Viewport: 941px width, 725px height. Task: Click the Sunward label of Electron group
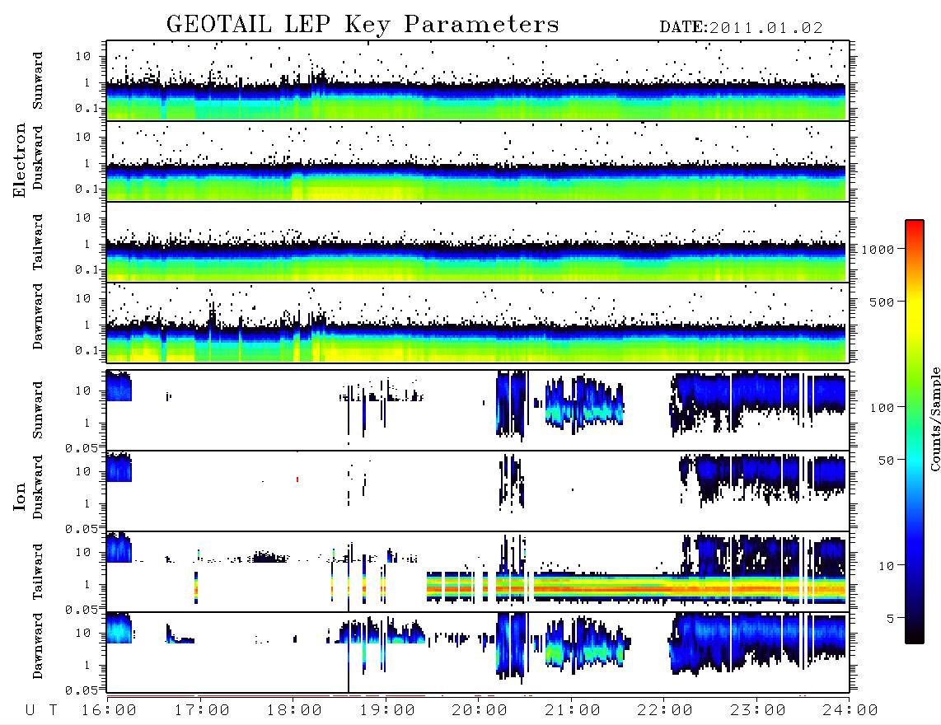(x=38, y=81)
